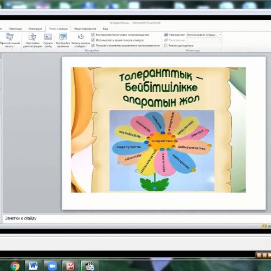Enable Режим докладчика presenter view
Viewport: 271px width, 271px height.
166,45
